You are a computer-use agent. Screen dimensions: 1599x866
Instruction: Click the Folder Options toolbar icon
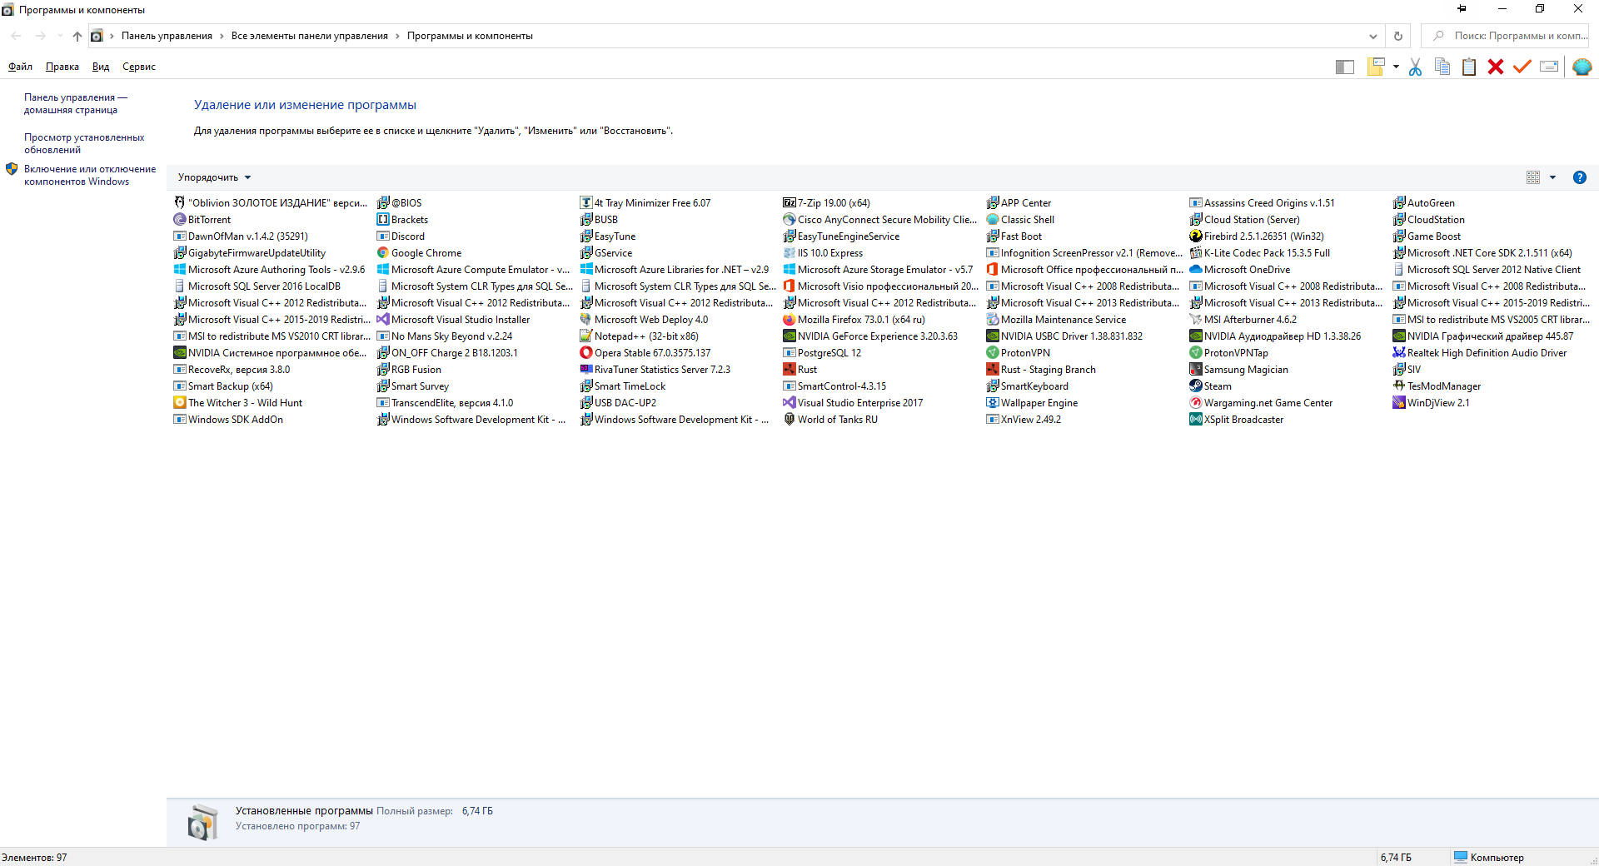click(x=1376, y=67)
